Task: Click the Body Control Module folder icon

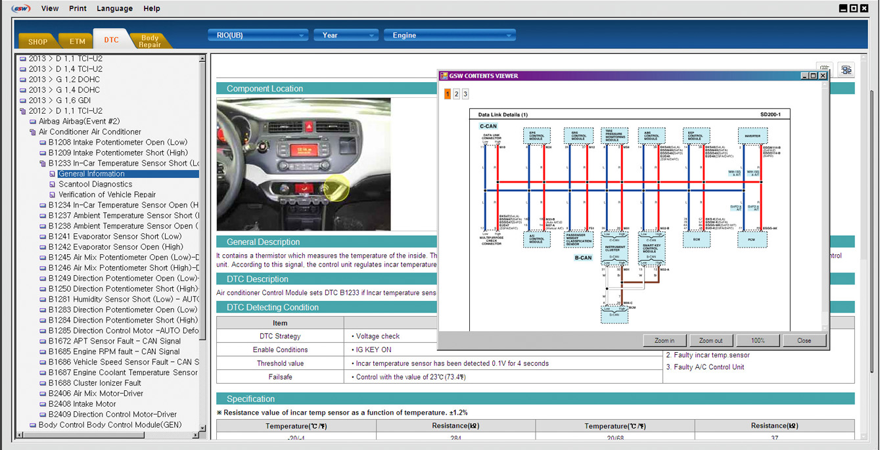Action: tap(33, 426)
